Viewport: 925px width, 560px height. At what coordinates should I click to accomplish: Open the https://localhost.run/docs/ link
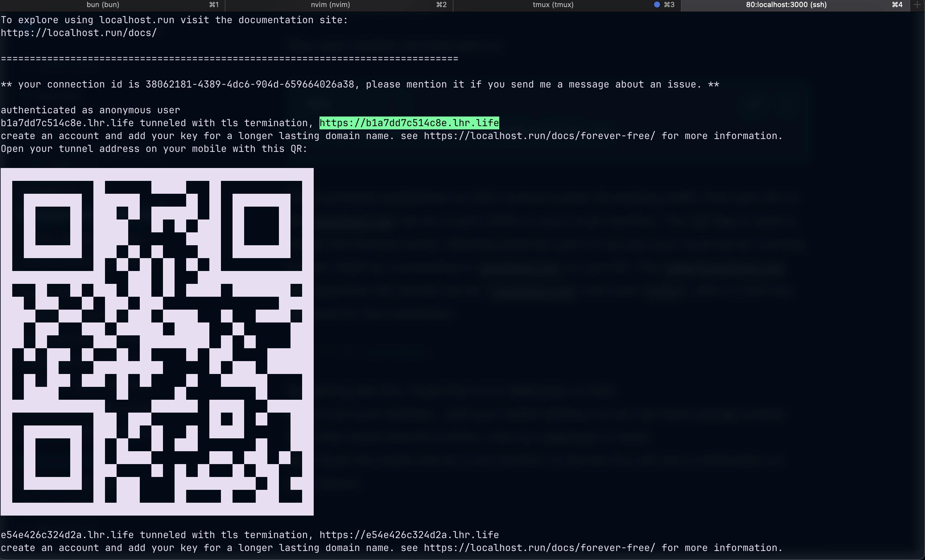[79, 33]
